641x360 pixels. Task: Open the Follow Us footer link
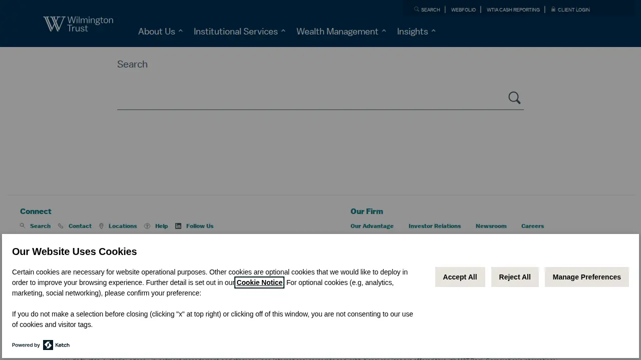click(200, 226)
